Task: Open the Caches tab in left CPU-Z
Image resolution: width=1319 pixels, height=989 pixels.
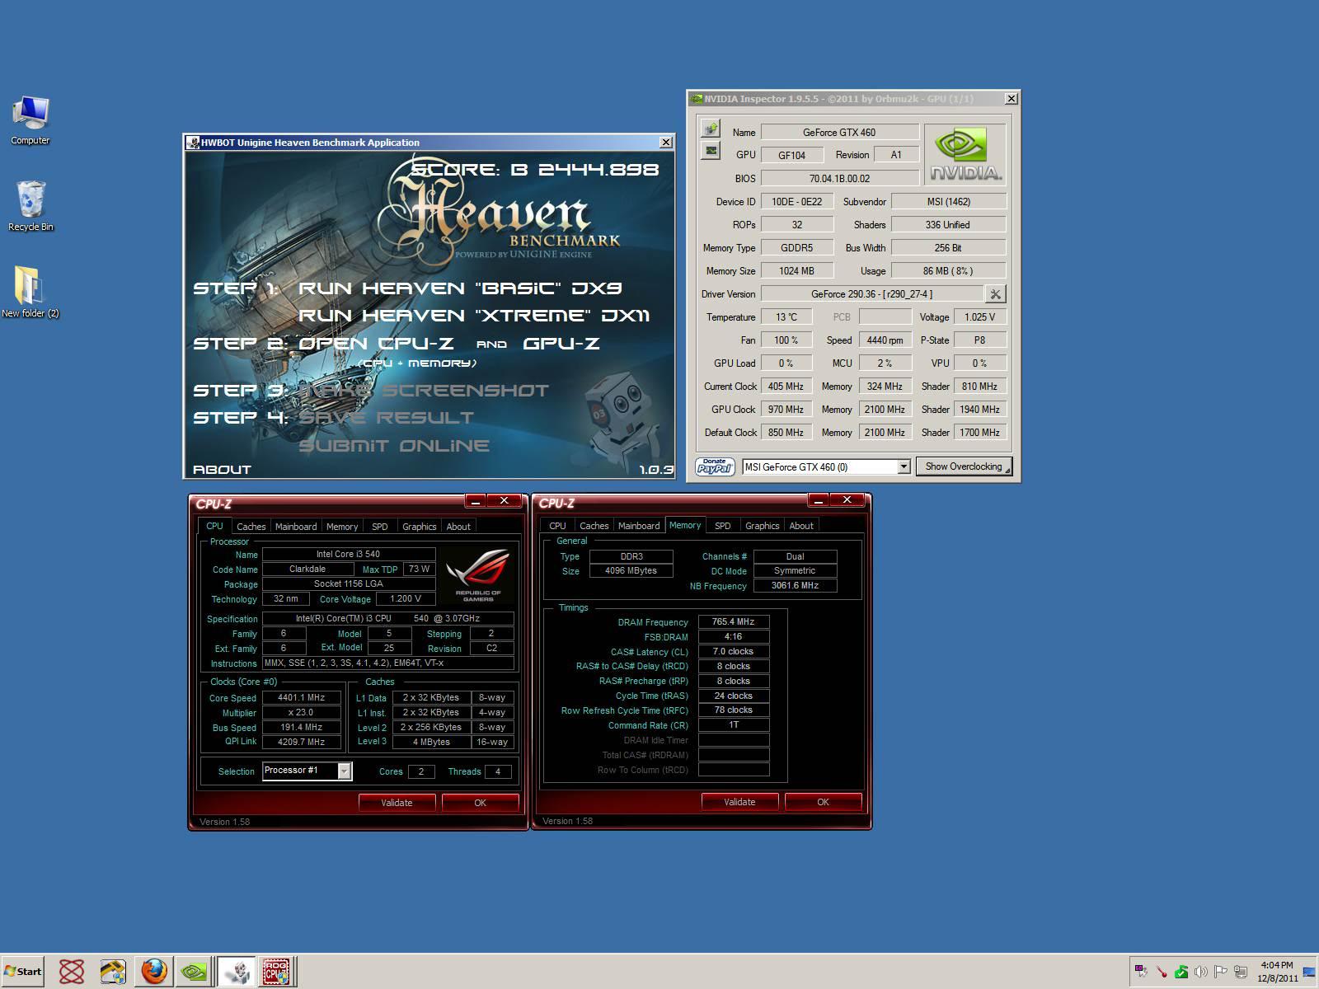Action: click(251, 527)
